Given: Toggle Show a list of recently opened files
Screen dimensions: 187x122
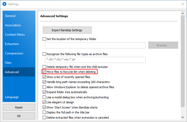Looking at the screenshot, I should (44, 77).
